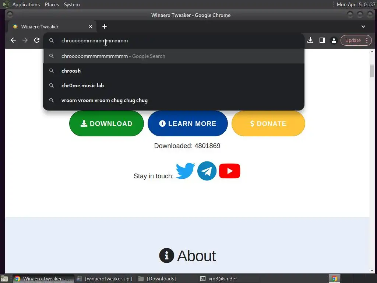The height and width of the screenshot is (283, 377).
Task: Click the clock showing Mon Apr 15
Action: coord(356,4)
